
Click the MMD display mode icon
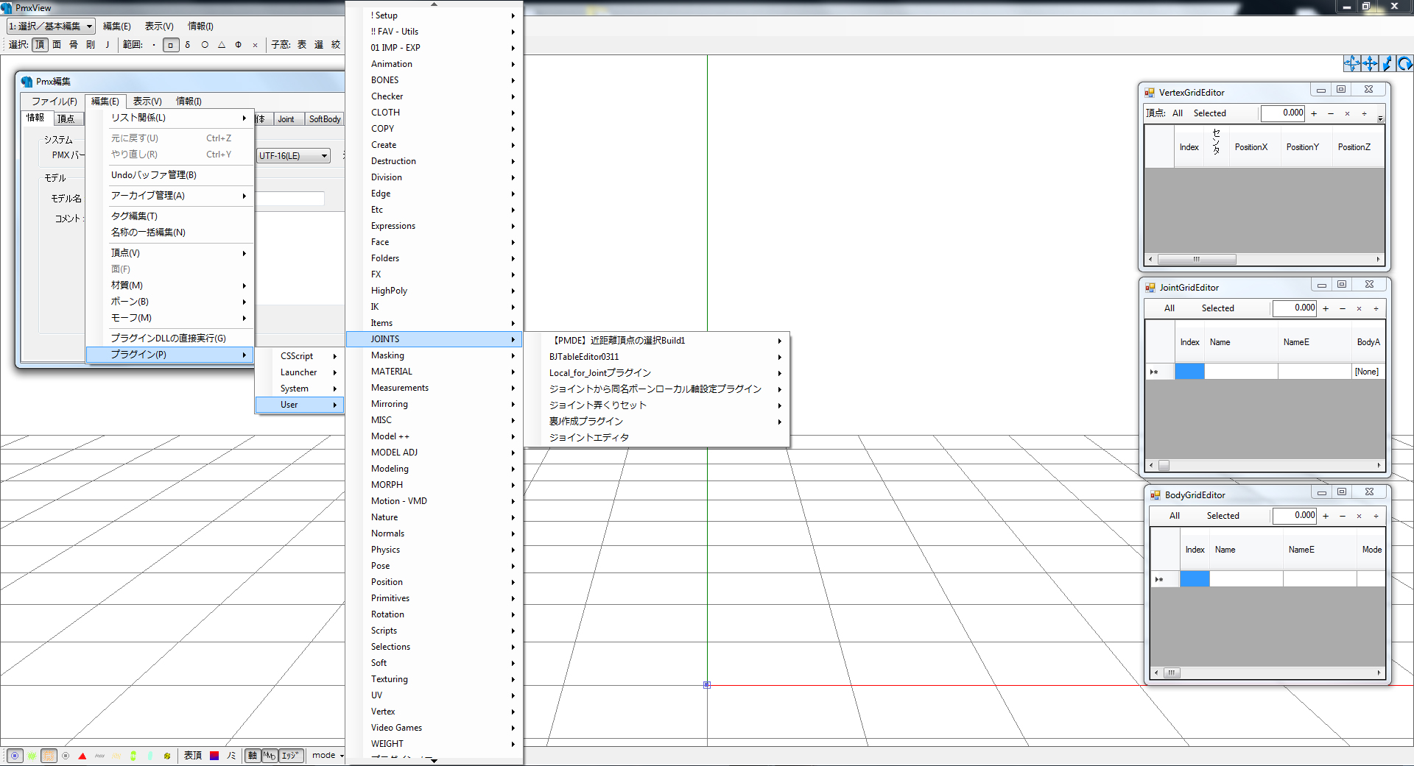(x=271, y=755)
